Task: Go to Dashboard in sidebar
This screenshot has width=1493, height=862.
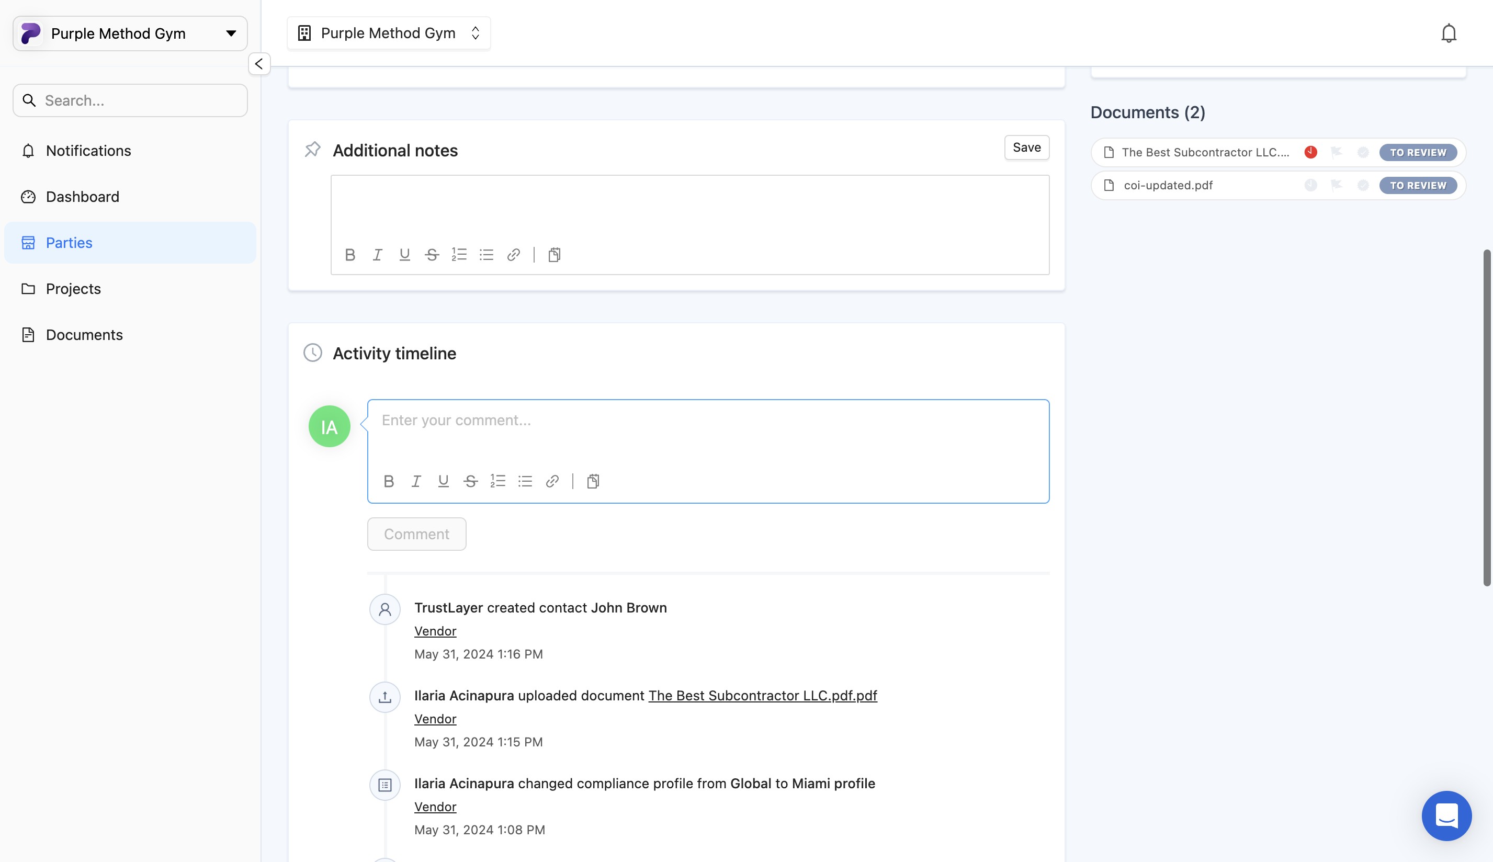Action: click(x=82, y=197)
